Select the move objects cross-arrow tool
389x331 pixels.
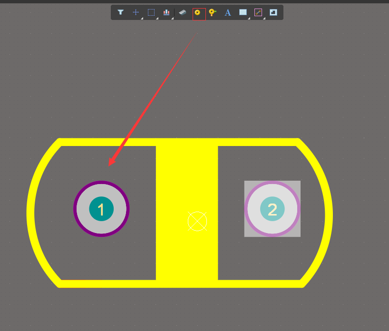pyautogui.click(x=136, y=12)
